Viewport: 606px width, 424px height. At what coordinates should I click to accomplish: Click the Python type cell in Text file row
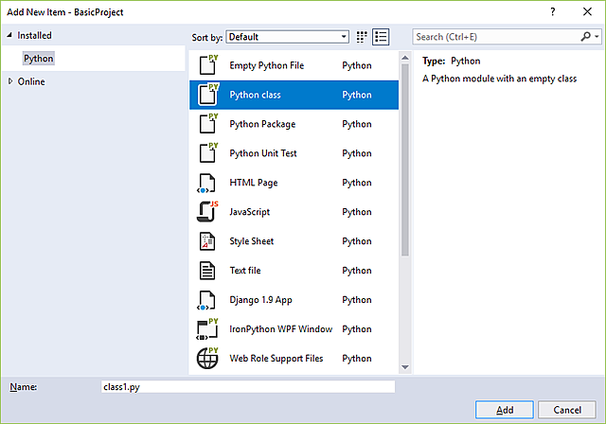[x=357, y=271]
